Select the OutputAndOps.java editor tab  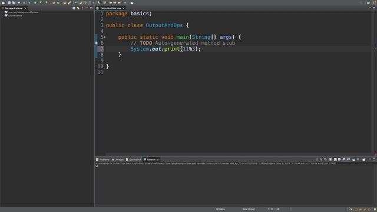click(110, 8)
